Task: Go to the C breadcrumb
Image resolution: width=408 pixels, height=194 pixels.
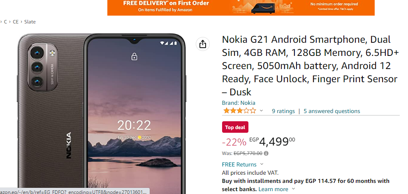Action: (5, 22)
